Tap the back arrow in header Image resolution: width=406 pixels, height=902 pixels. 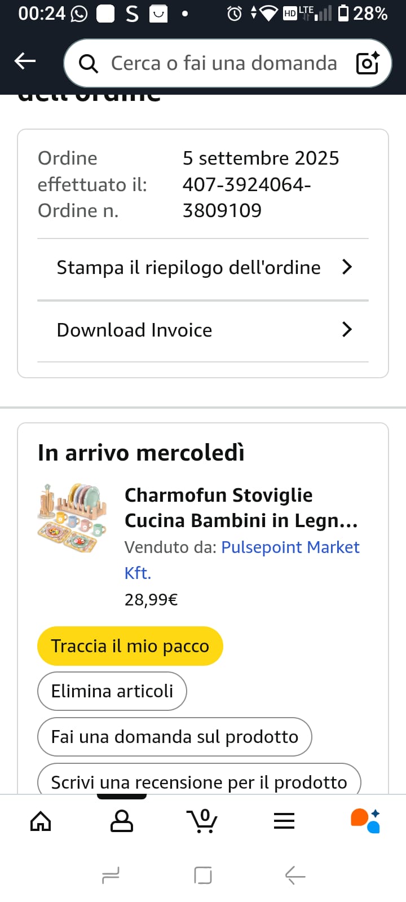tap(25, 61)
